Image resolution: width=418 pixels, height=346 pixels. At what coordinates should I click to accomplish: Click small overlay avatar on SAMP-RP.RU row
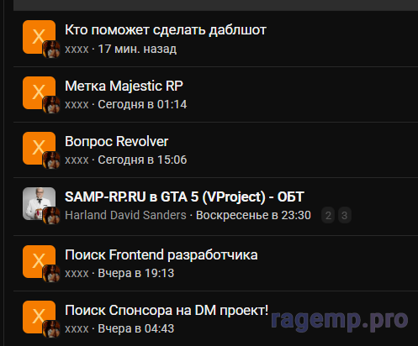[x=51, y=216]
